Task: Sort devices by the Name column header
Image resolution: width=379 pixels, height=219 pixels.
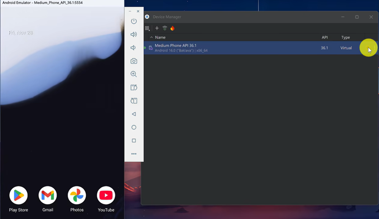Action: pyautogui.click(x=160, y=38)
